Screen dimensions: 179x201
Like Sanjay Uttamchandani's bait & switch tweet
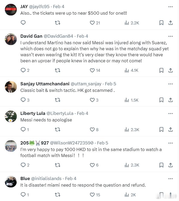point(92,100)
